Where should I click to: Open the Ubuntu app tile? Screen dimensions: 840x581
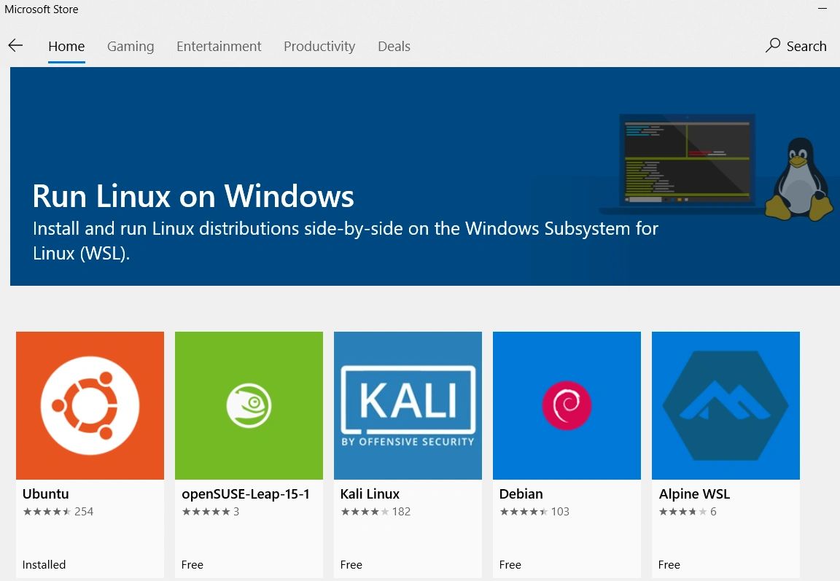click(x=89, y=405)
